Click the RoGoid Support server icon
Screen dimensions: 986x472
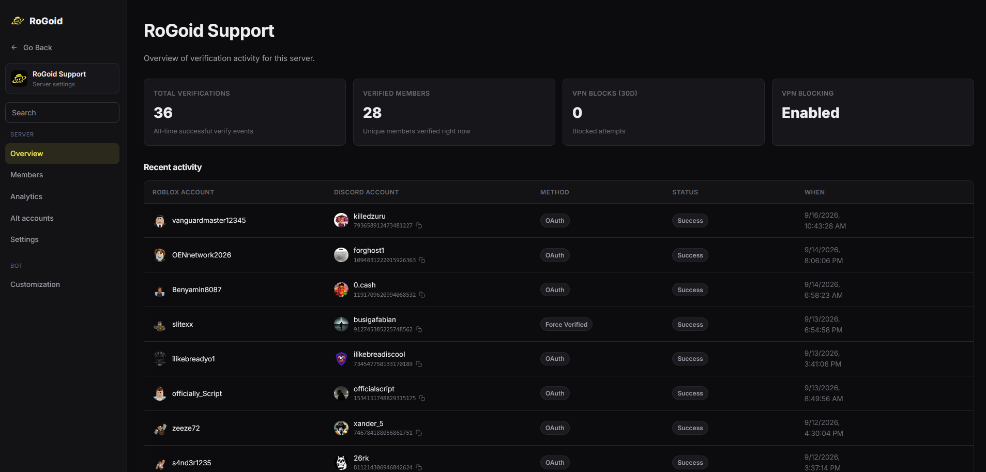point(19,79)
